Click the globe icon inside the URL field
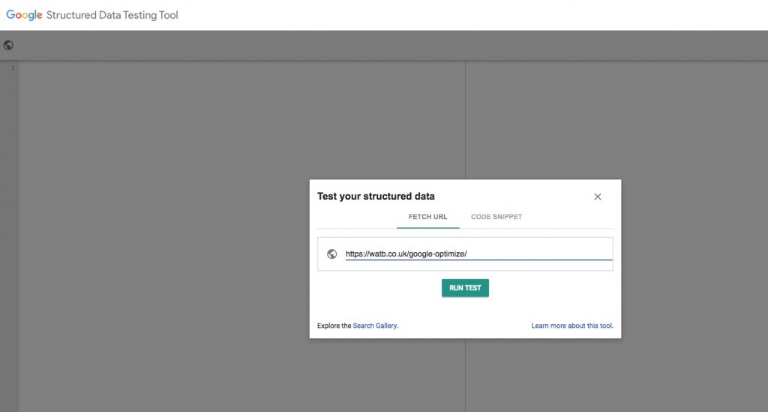The width and height of the screenshot is (768, 412). [332, 254]
